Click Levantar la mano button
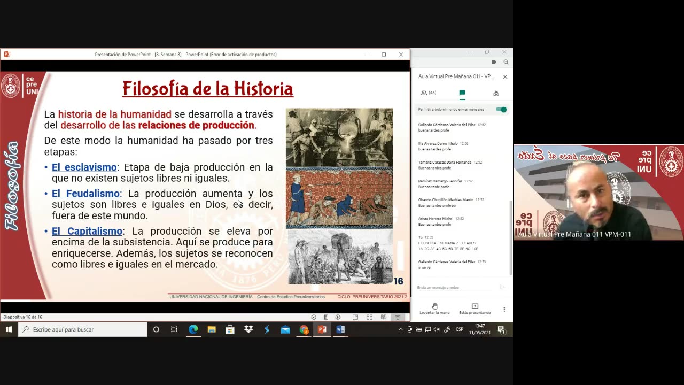Viewport: 684px width, 385px height. coord(434,309)
